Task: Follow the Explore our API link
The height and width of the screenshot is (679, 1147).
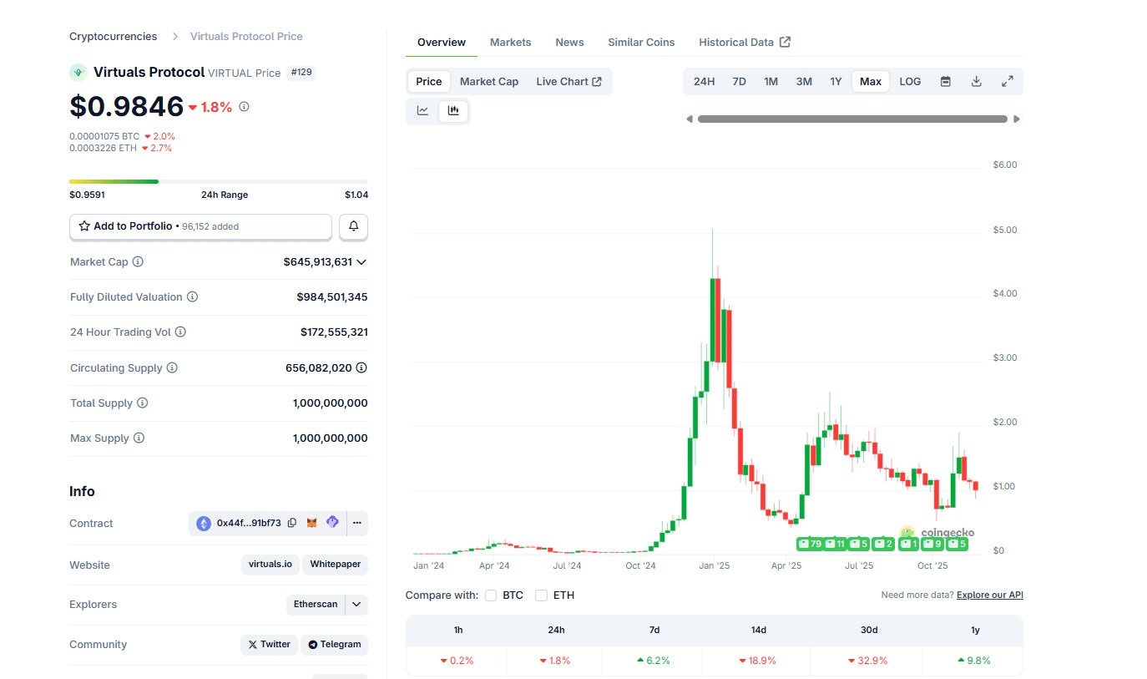Action: pyautogui.click(x=989, y=595)
